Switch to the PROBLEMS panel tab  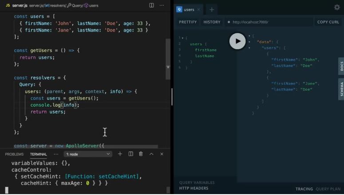click(14, 154)
